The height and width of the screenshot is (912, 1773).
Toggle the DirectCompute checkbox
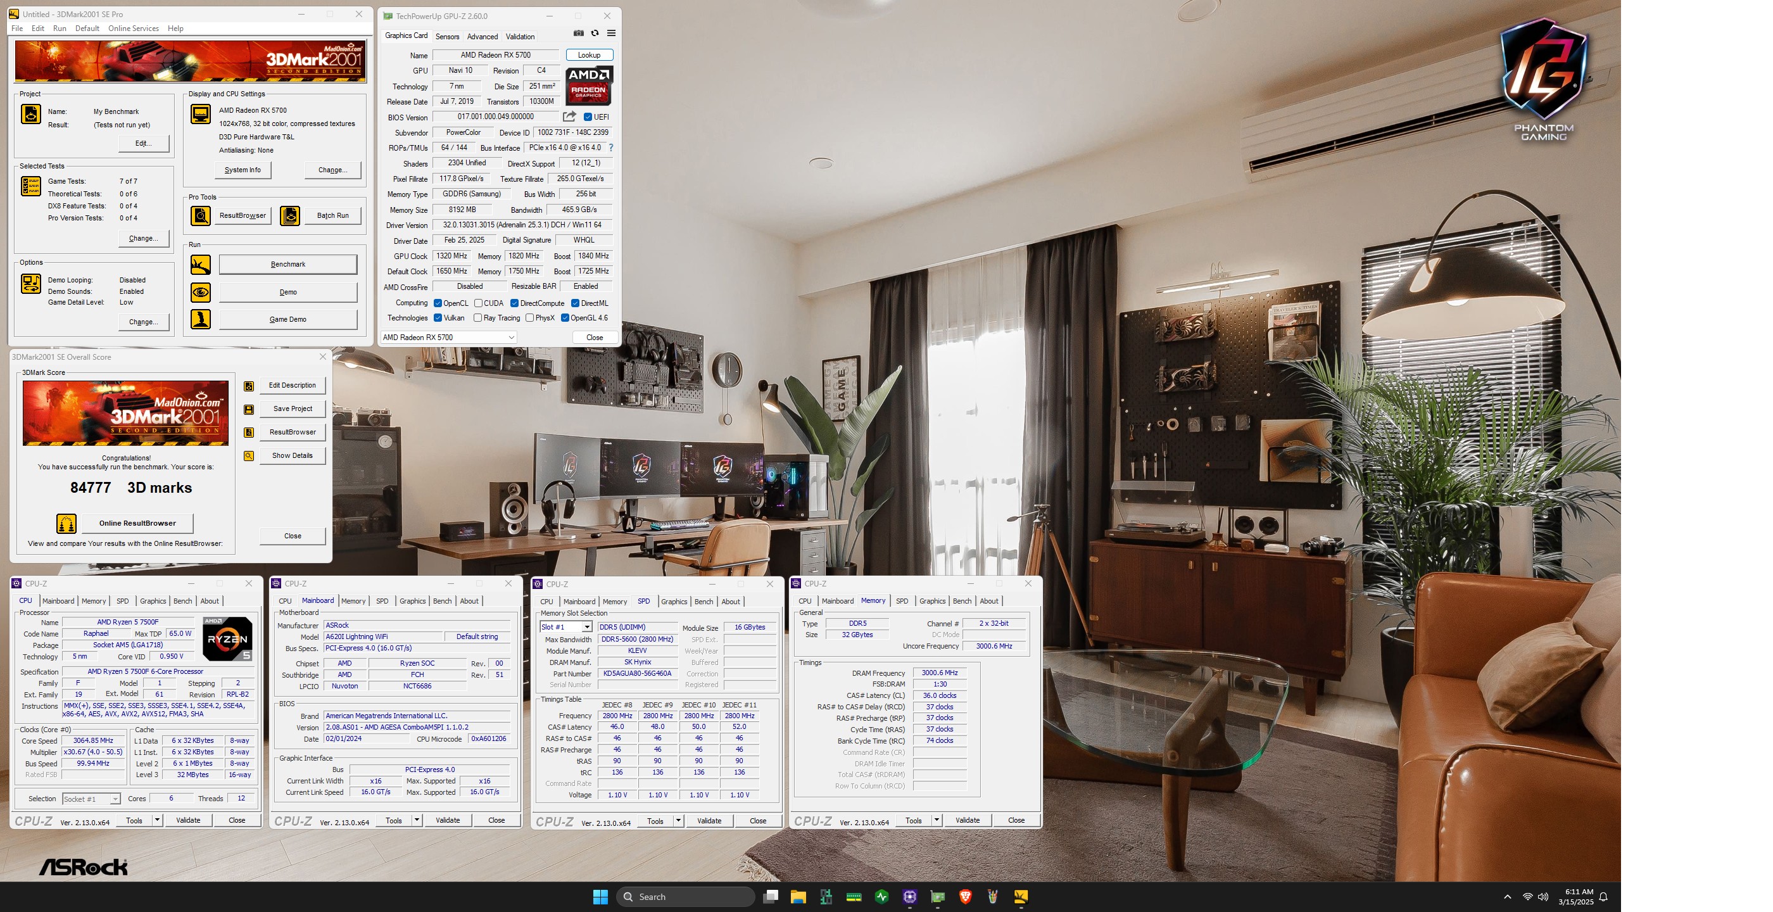coord(514,303)
